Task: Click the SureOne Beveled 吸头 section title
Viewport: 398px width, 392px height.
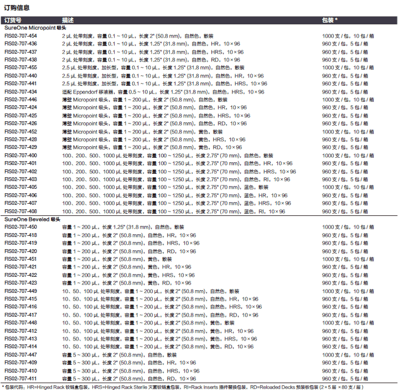Action: tap(32, 219)
